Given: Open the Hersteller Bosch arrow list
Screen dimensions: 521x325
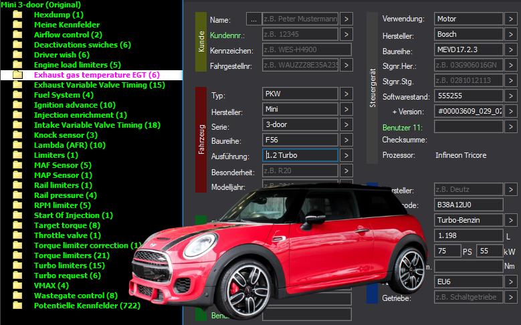Looking at the screenshot, I should coord(511,34).
